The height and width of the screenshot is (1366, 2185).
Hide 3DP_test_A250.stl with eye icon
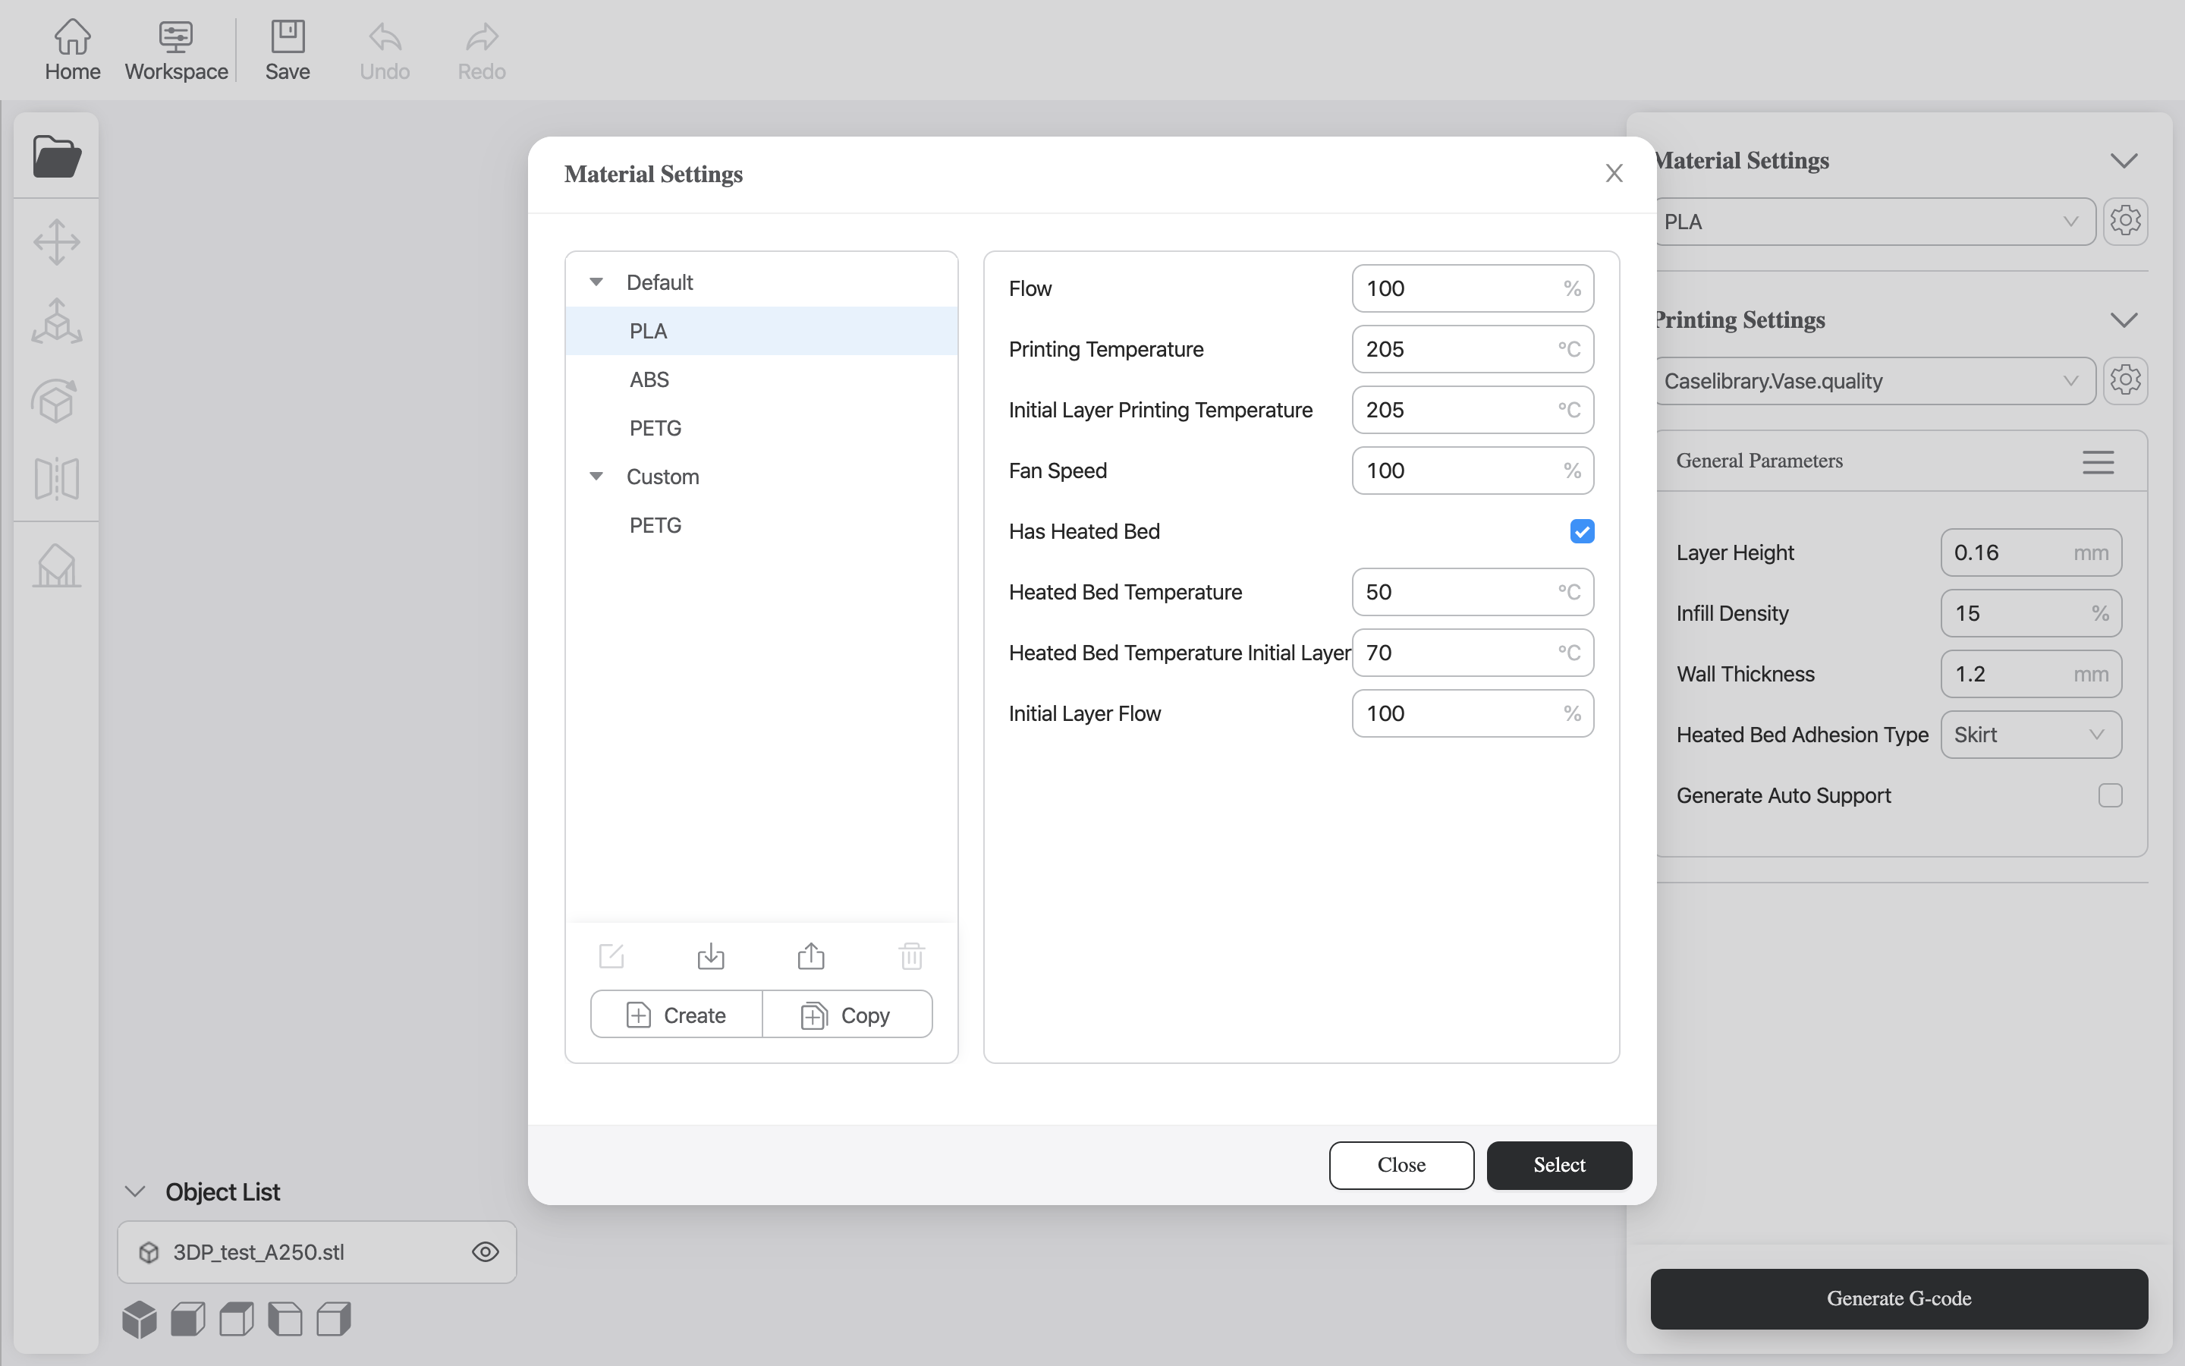tap(485, 1251)
